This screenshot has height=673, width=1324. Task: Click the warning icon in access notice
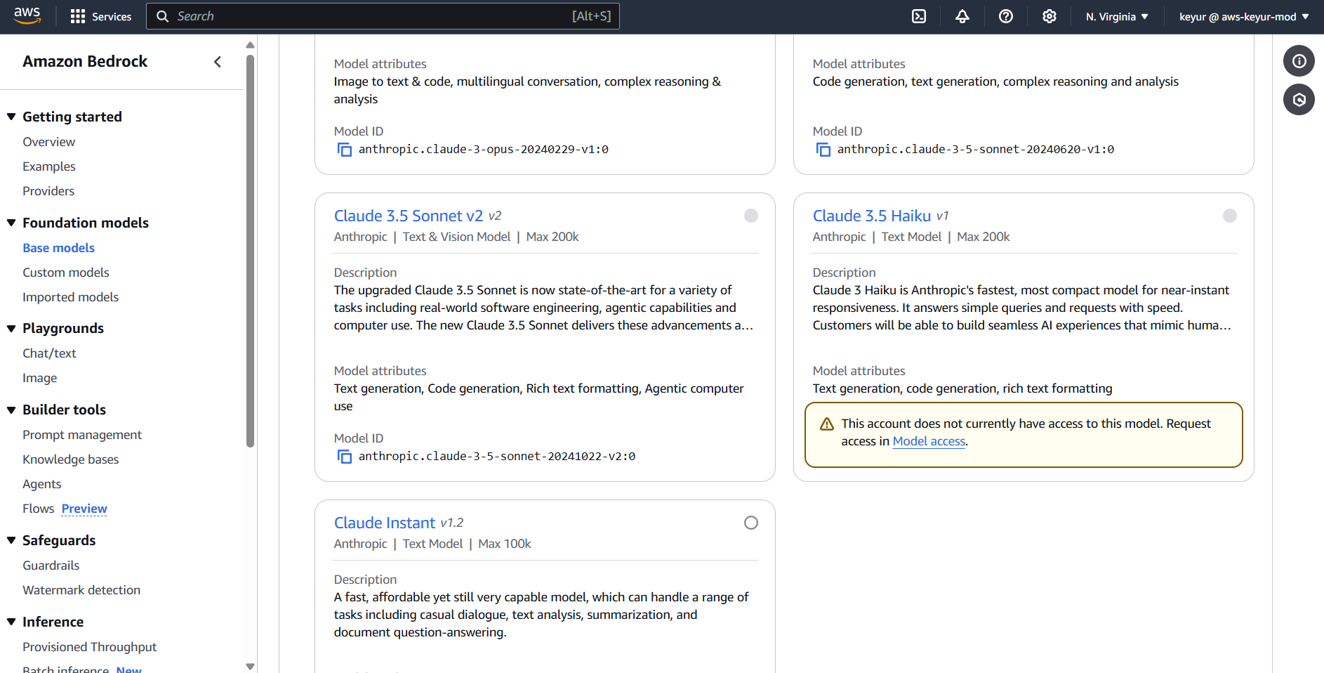point(827,424)
